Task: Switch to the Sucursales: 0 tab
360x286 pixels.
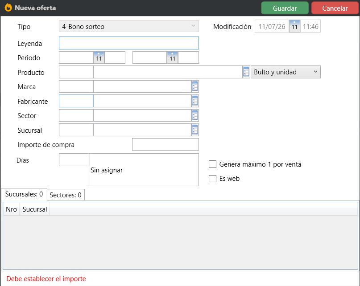Action: pyautogui.click(x=24, y=194)
